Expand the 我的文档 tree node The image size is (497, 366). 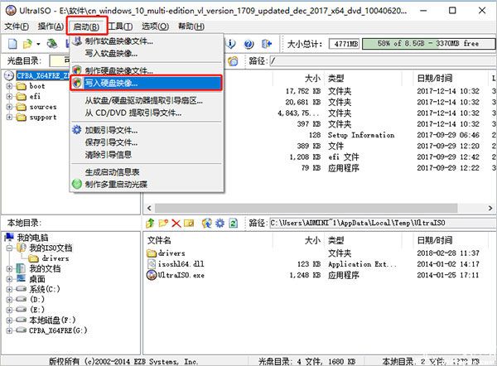pos(9,268)
